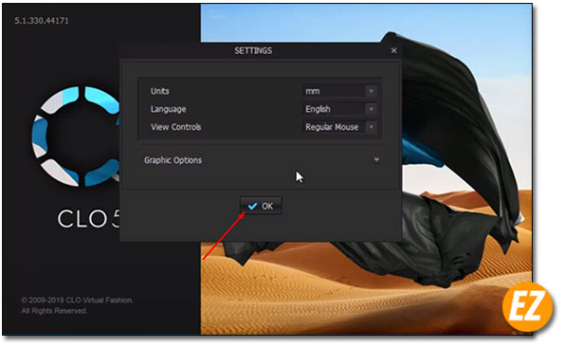Screen dimensions: 564x347
Task: Click the SETTINGS dialog title
Action: [253, 50]
